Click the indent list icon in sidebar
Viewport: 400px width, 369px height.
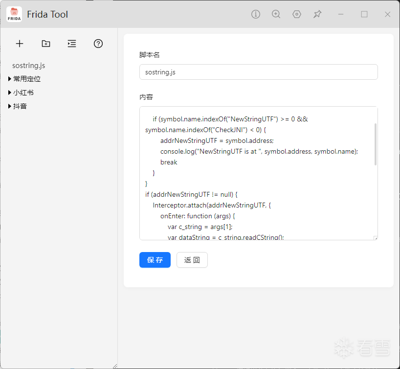[72, 44]
